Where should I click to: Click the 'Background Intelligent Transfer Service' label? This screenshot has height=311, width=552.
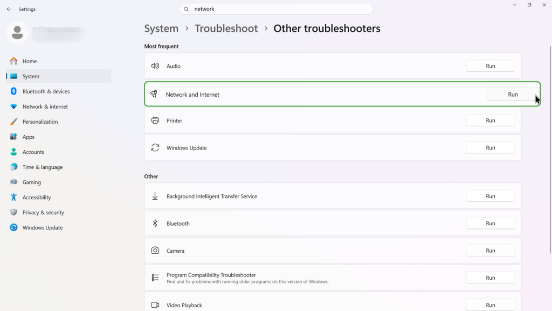pyautogui.click(x=211, y=196)
